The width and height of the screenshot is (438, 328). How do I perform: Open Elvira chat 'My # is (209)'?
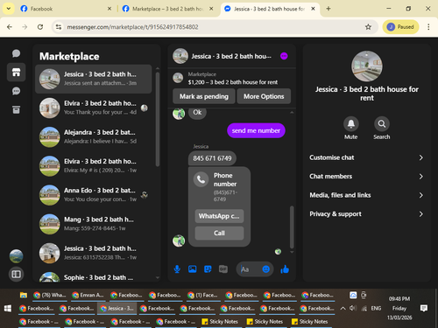point(94,166)
